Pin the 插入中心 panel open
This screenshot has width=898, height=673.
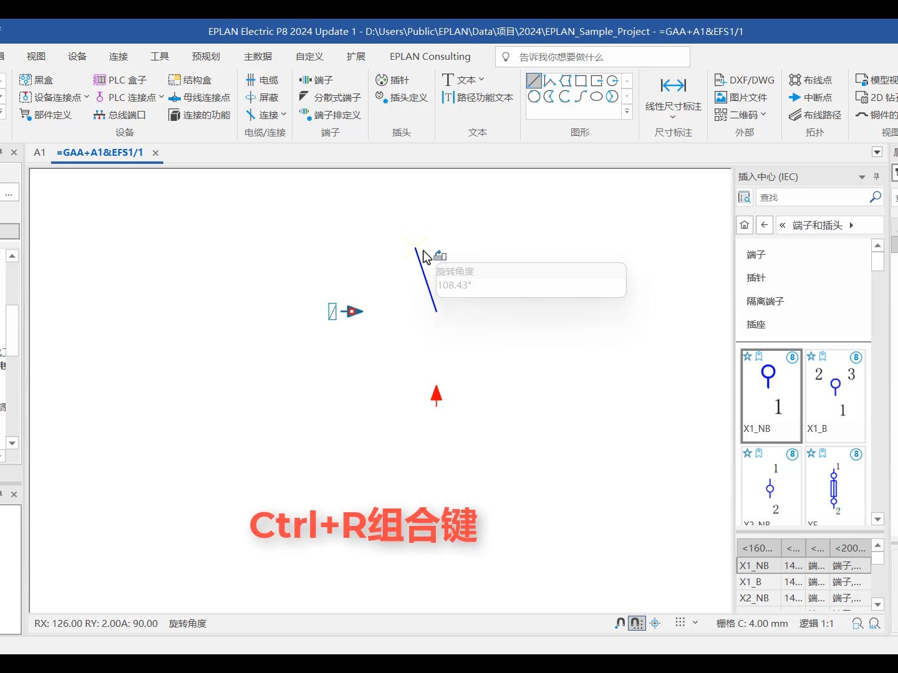click(x=876, y=177)
